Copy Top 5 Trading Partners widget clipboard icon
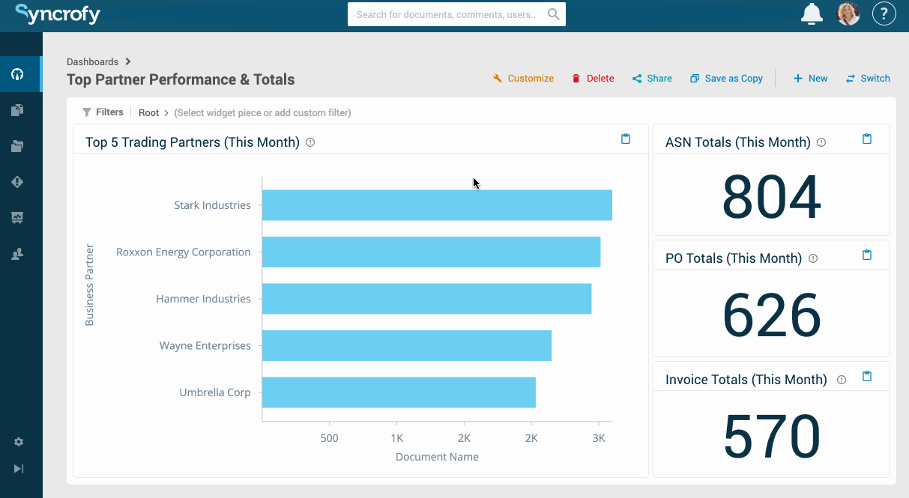Viewport: 909px width, 498px height. coord(626,139)
